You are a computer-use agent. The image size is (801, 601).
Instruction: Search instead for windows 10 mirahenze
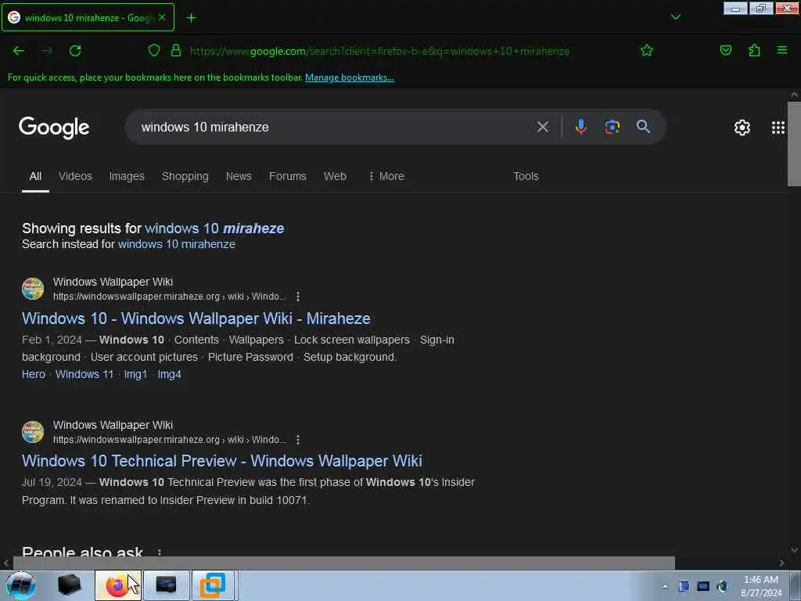click(176, 244)
